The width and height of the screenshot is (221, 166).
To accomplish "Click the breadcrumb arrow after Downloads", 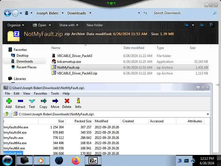I will [90, 13].
